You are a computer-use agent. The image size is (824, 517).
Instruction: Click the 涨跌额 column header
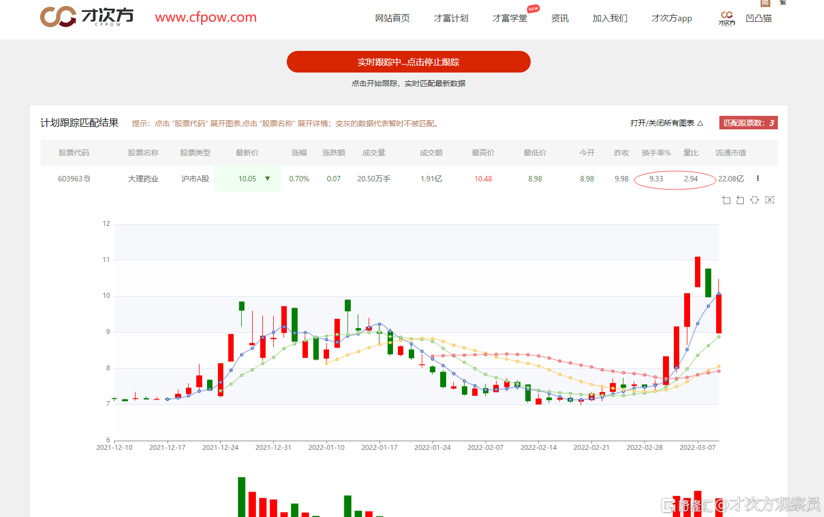pyautogui.click(x=334, y=153)
